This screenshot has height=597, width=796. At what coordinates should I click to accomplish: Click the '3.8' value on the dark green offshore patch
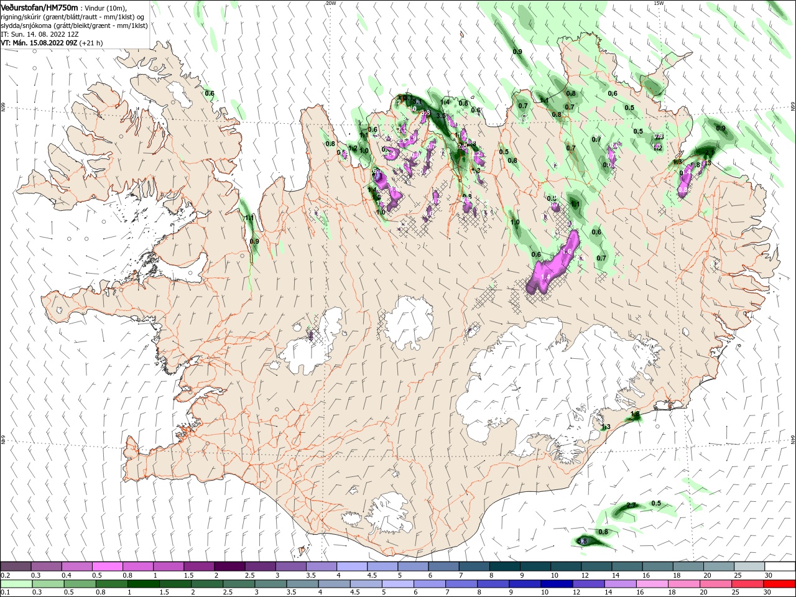[x=582, y=542]
